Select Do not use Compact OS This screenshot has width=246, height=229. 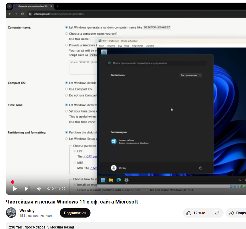66,95
